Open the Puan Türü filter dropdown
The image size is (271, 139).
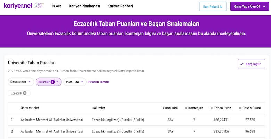pyautogui.click(x=75, y=82)
